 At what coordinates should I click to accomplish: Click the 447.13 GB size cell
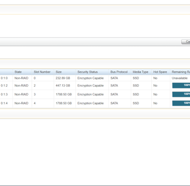[x=63, y=85]
